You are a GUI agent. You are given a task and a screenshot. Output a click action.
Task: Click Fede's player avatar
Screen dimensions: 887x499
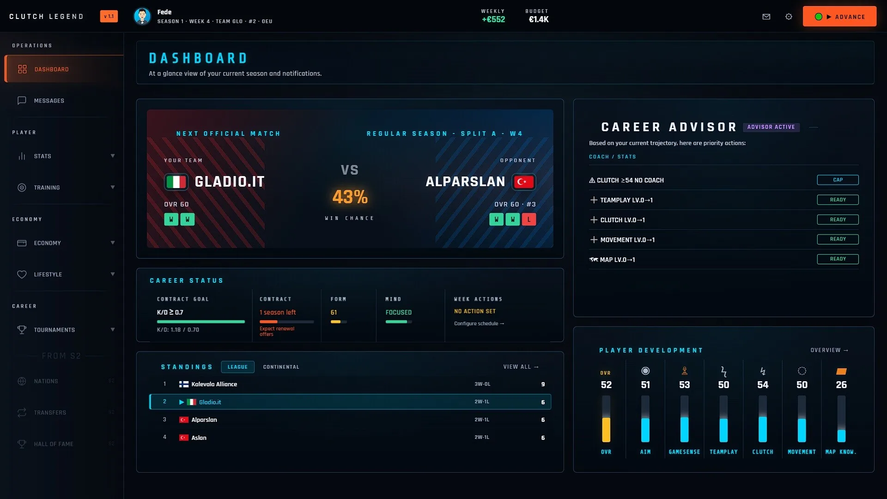click(x=142, y=16)
